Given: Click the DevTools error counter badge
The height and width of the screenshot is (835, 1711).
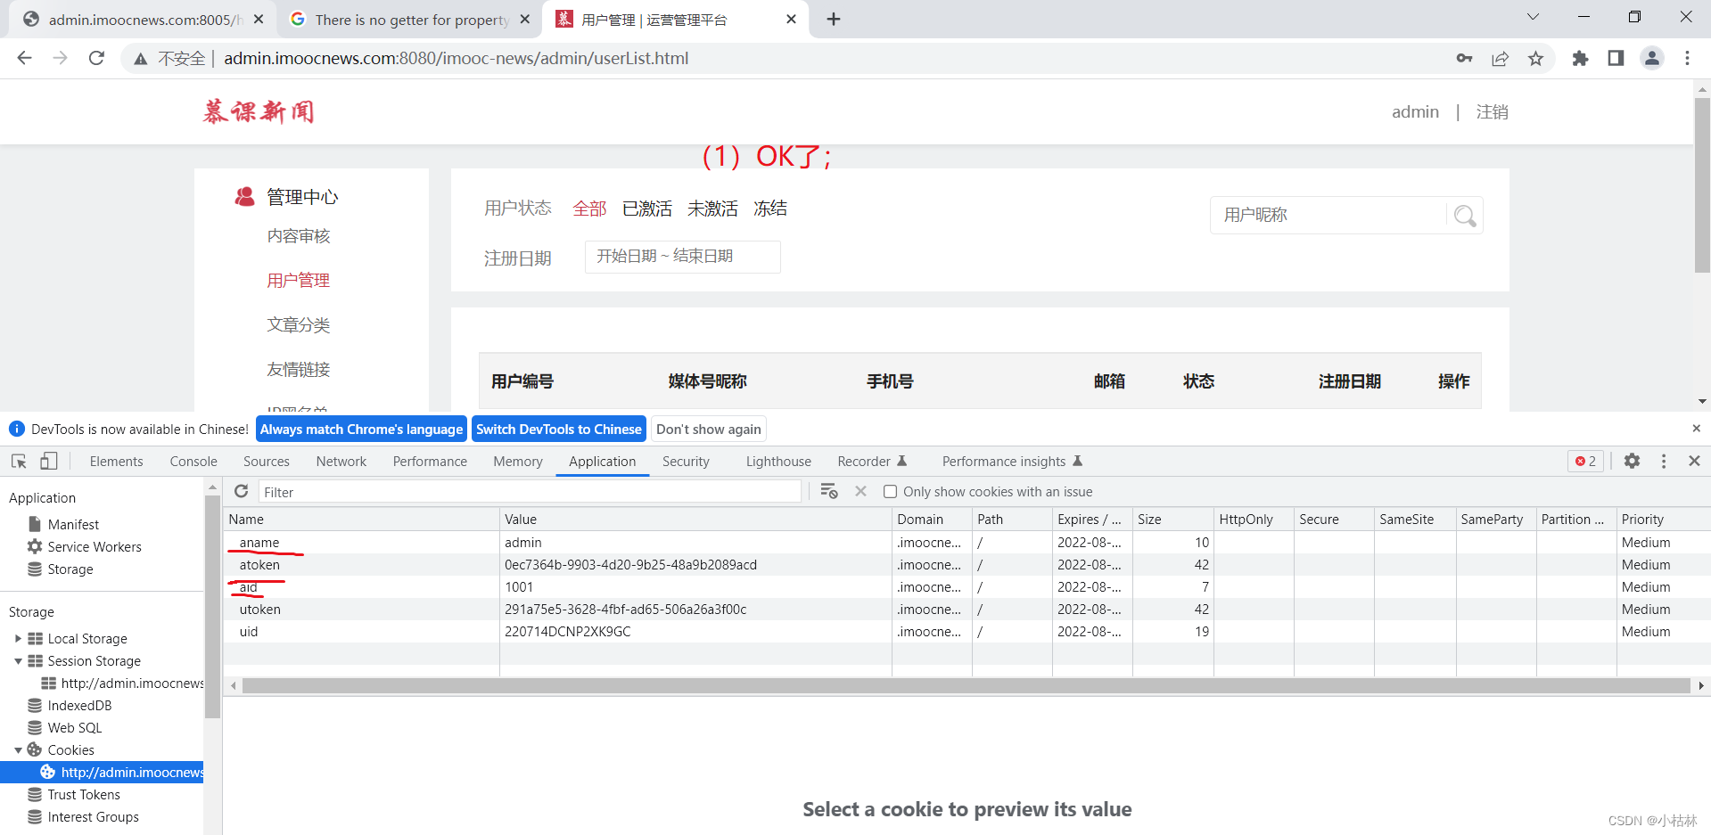Looking at the screenshot, I should 1584,461.
